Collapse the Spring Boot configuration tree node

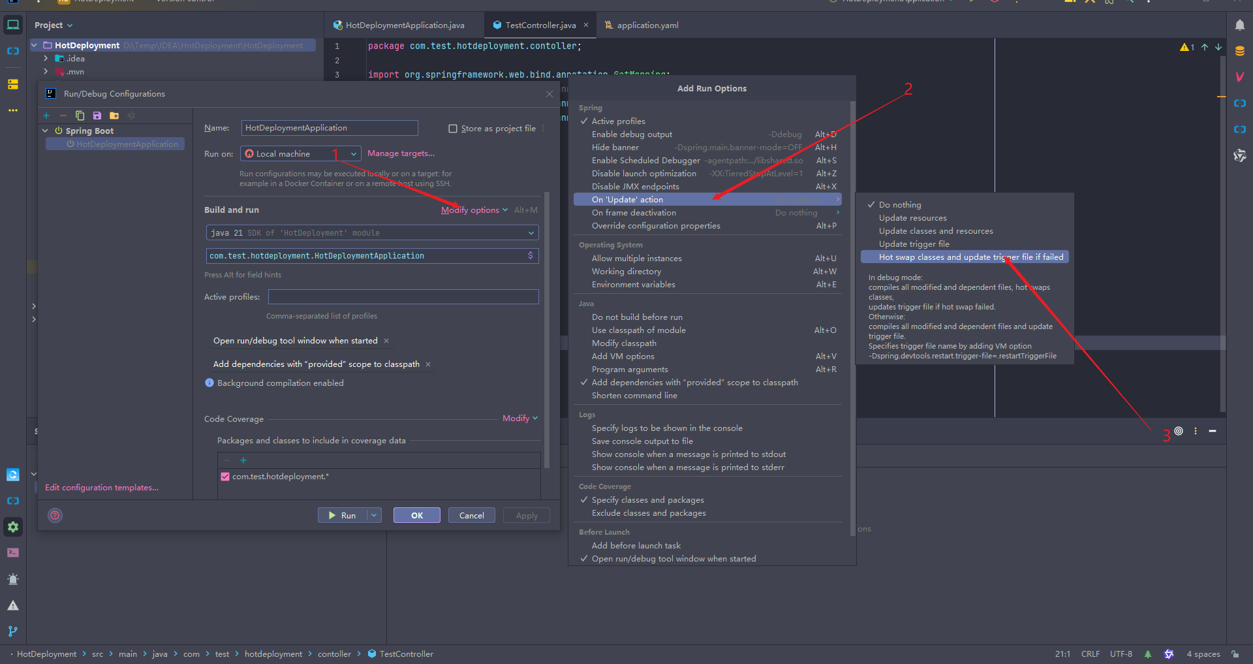[x=45, y=131]
